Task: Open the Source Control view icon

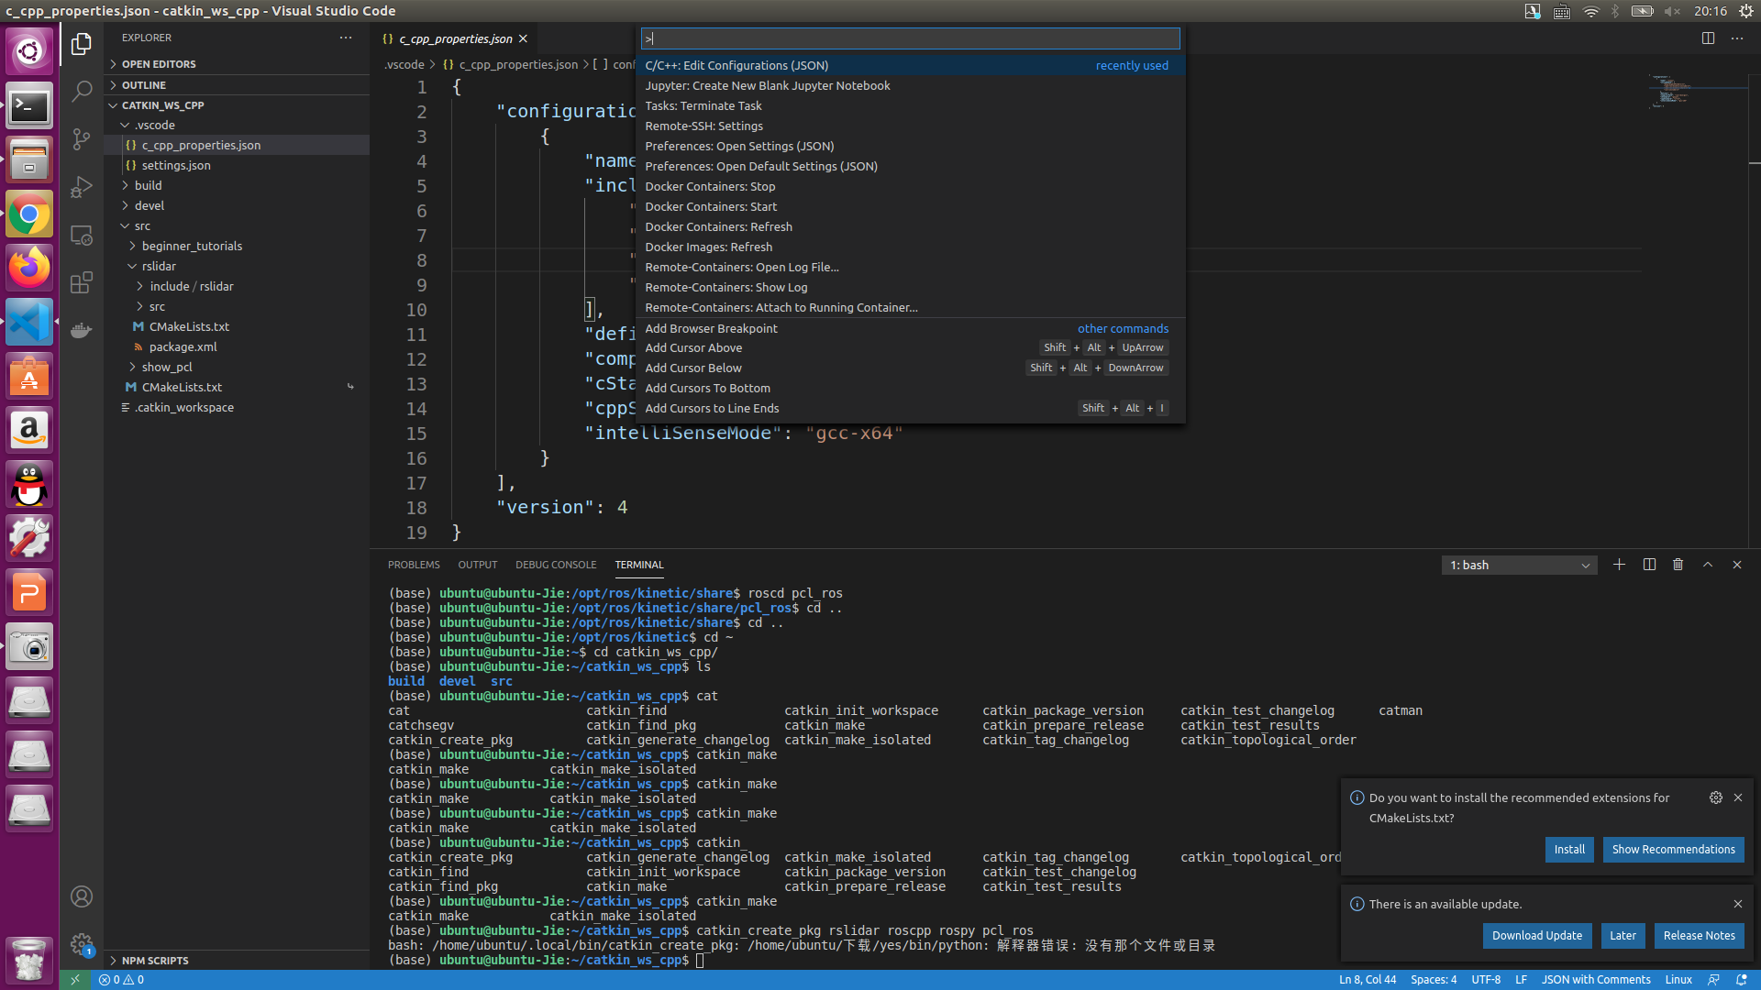Action: point(82,139)
